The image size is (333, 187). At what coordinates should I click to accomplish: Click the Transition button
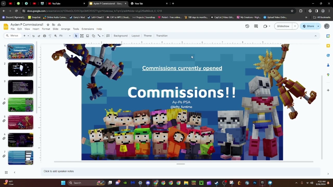[162, 36]
